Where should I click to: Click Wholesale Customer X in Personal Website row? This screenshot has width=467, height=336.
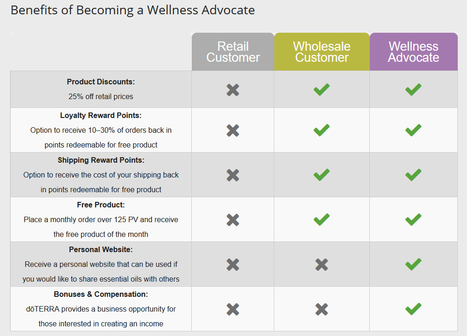coord(322,264)
